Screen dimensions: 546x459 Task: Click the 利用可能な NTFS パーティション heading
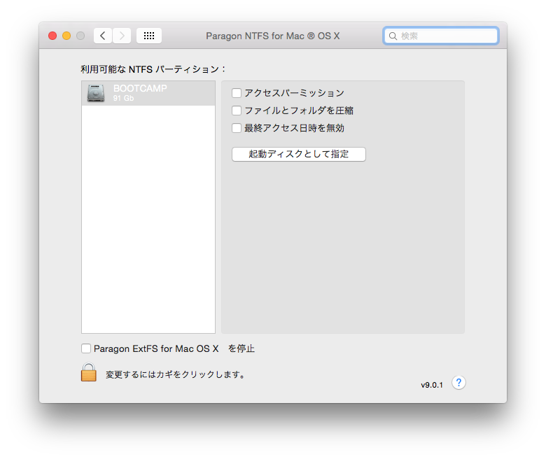pos(153,69)
